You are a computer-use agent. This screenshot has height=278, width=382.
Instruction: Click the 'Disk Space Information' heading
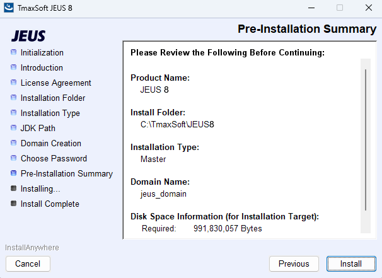click(x=225, y=217)
